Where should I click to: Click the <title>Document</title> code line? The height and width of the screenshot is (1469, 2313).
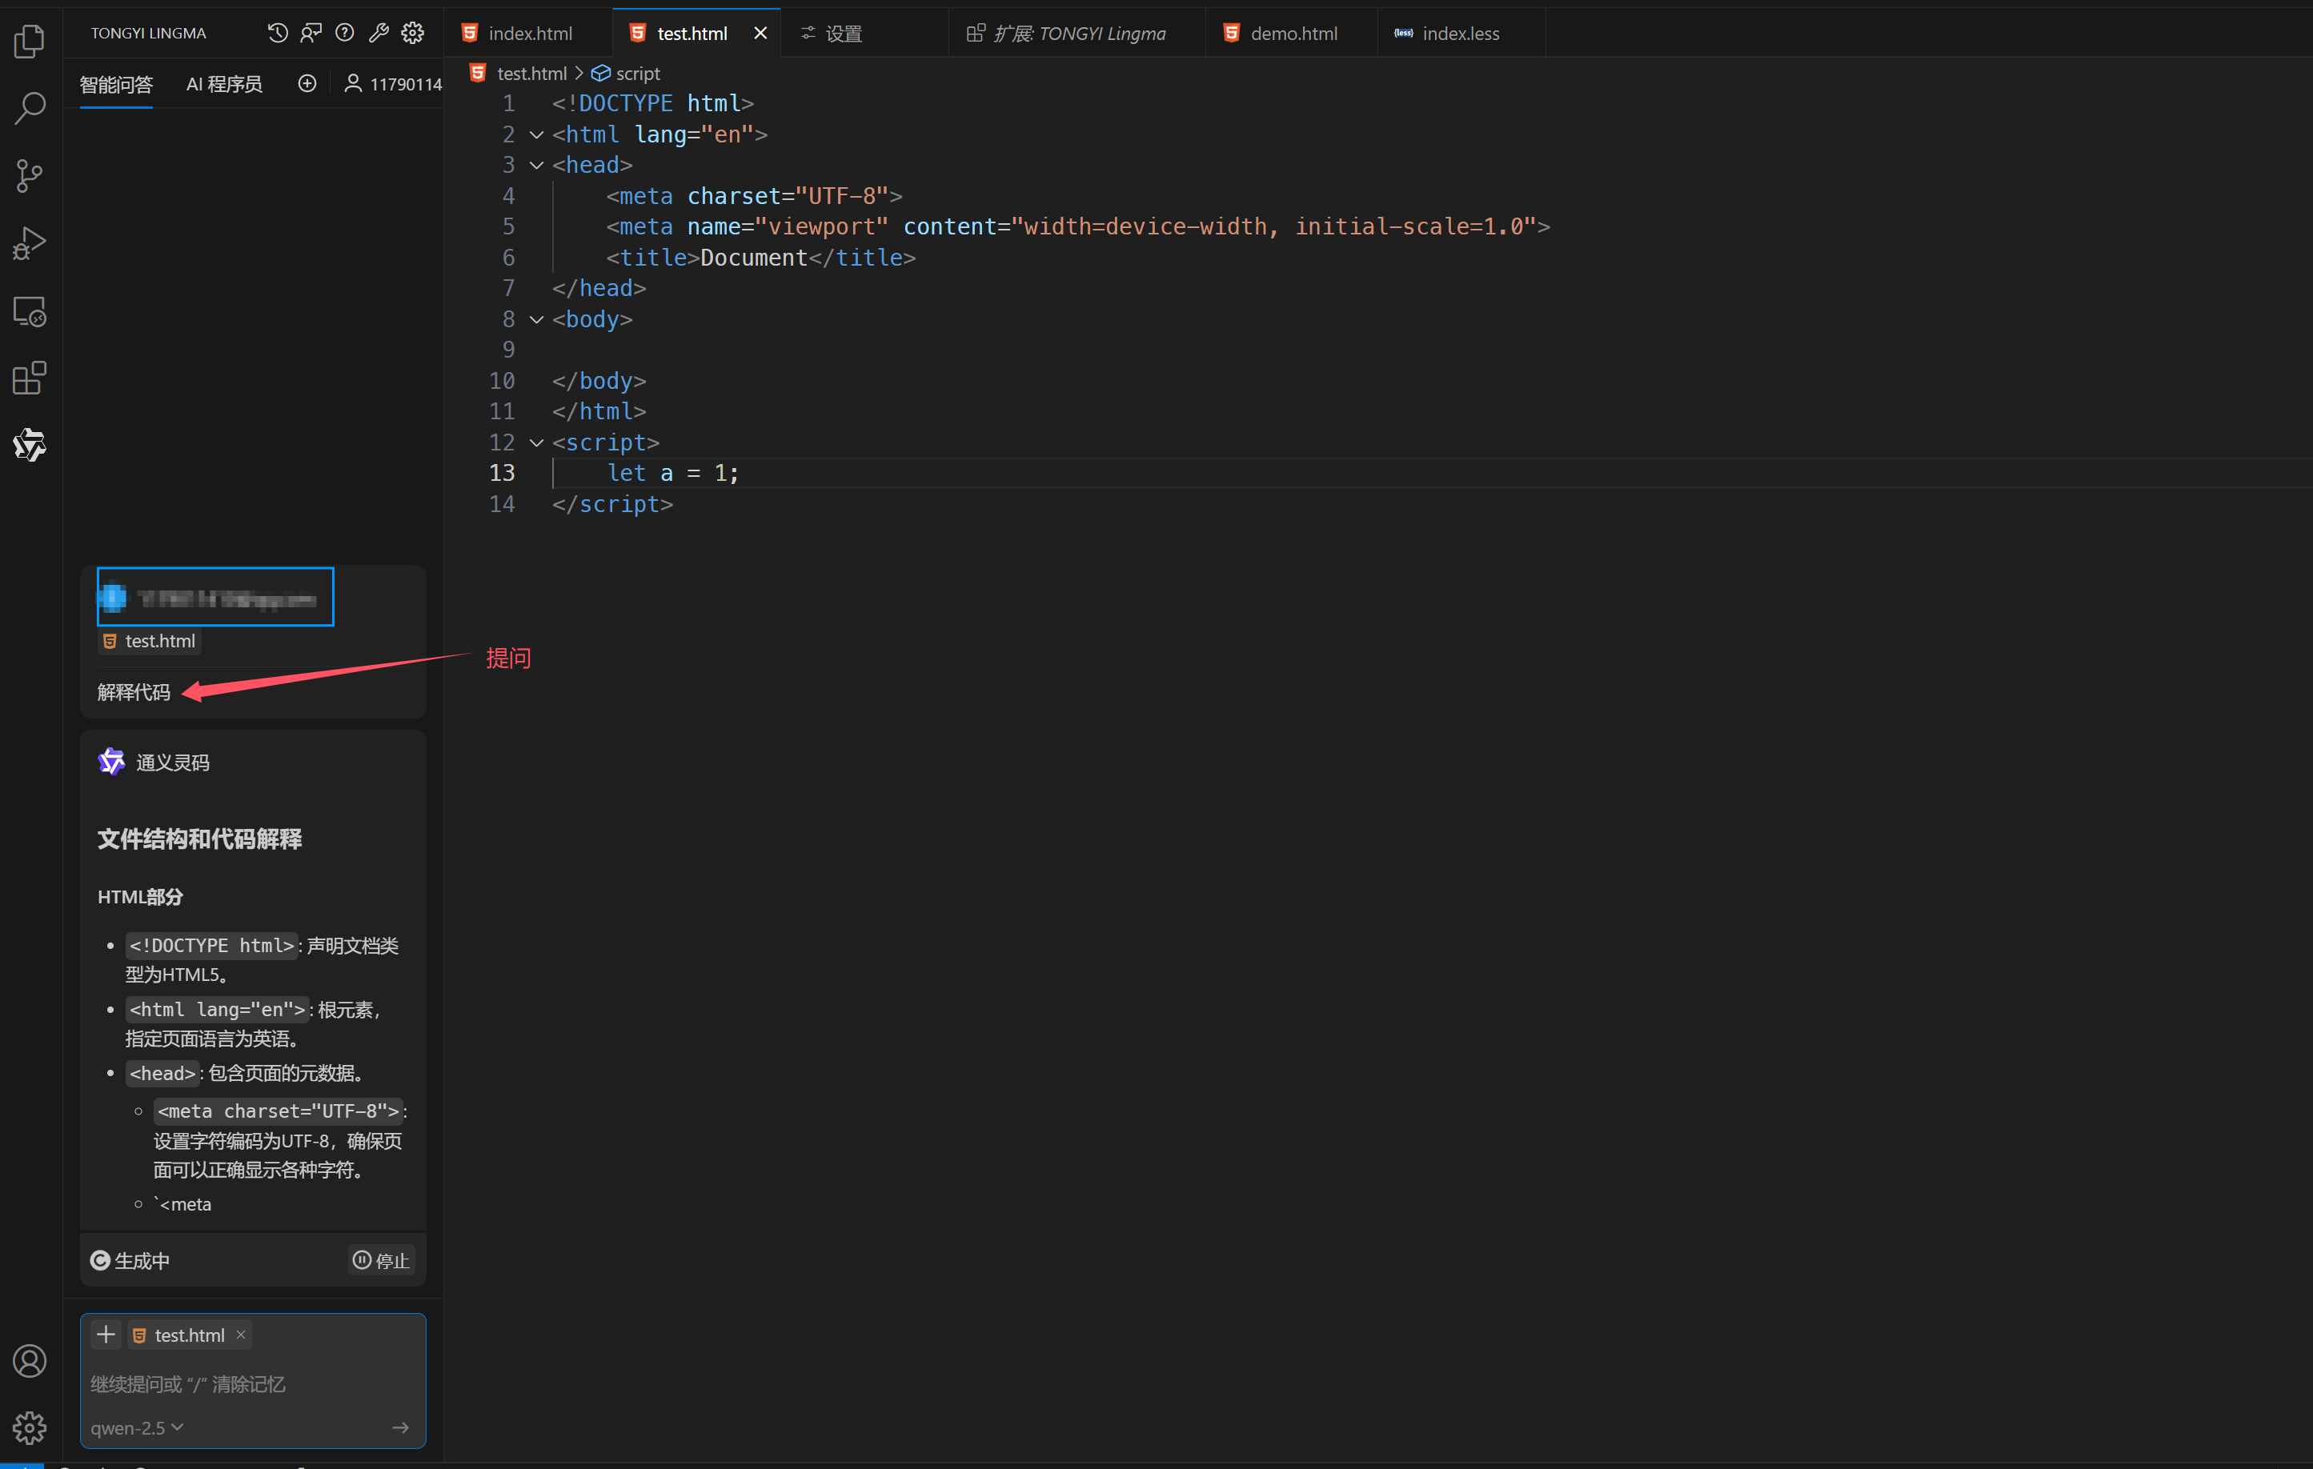coord(760,258)
